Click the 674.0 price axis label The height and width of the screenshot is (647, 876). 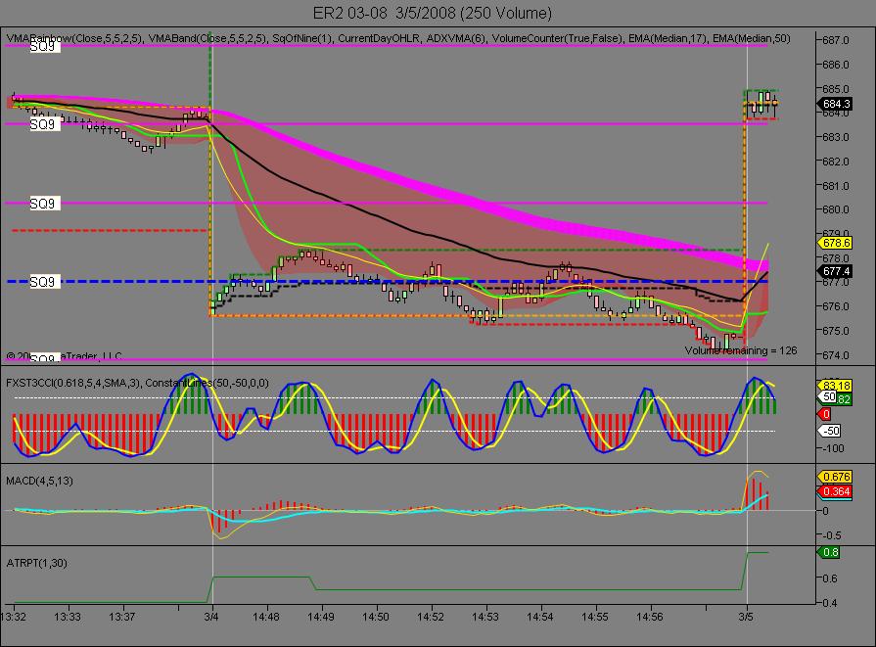coord(836,354)
